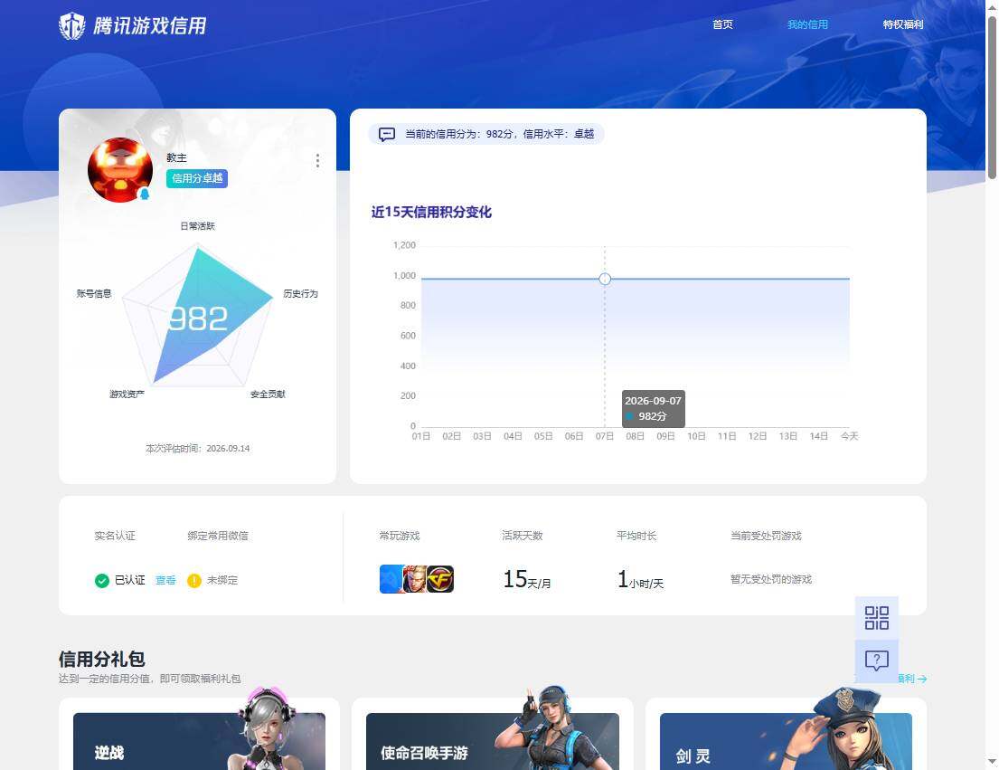The image size is (999, 770).
Task: Click the 07日 data point marker on the chart
Action: click(x=605, y=279)
